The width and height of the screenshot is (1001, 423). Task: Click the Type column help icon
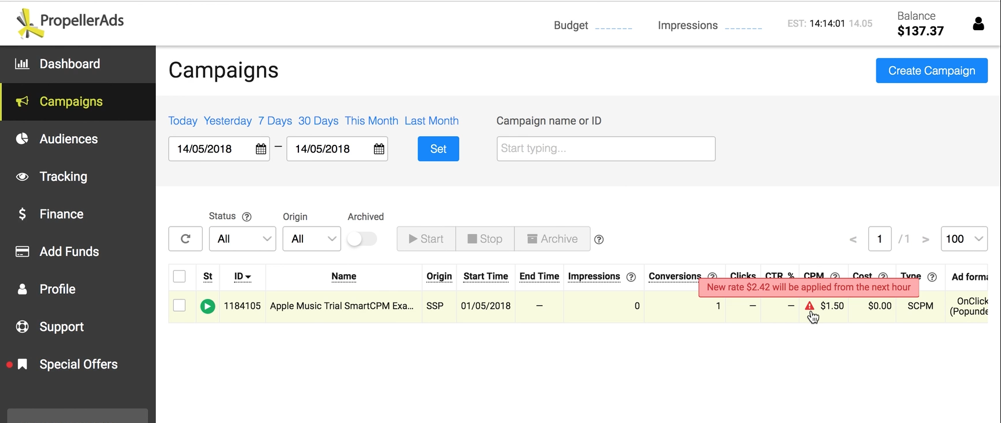click(932, 277)
